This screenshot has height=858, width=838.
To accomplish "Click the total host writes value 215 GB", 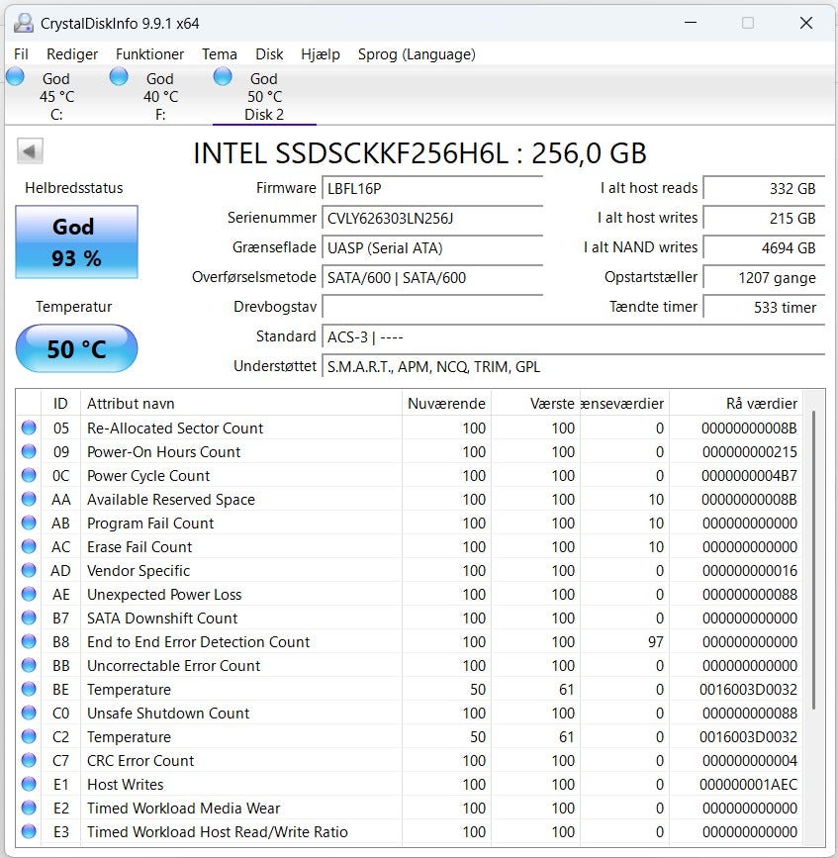I will pyautogui.click(x=764, y=218).
